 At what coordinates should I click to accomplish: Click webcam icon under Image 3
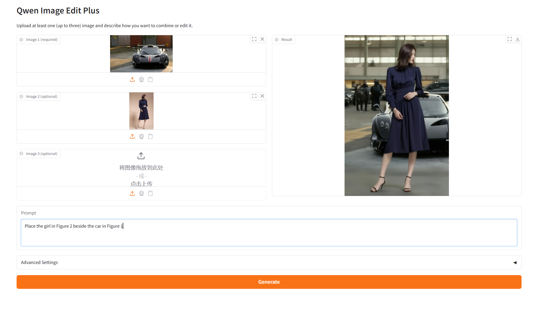(141, 193)
